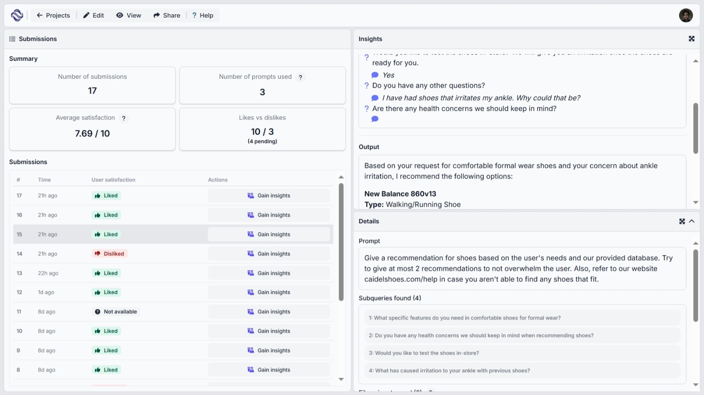Open the Edit menu
This screenshot has width=704, height=395.
coord(94,16)
